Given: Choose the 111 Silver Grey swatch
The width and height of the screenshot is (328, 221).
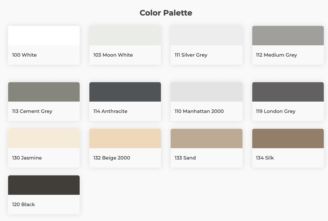Looking at the screenshot, I should [x=206, y=36].
